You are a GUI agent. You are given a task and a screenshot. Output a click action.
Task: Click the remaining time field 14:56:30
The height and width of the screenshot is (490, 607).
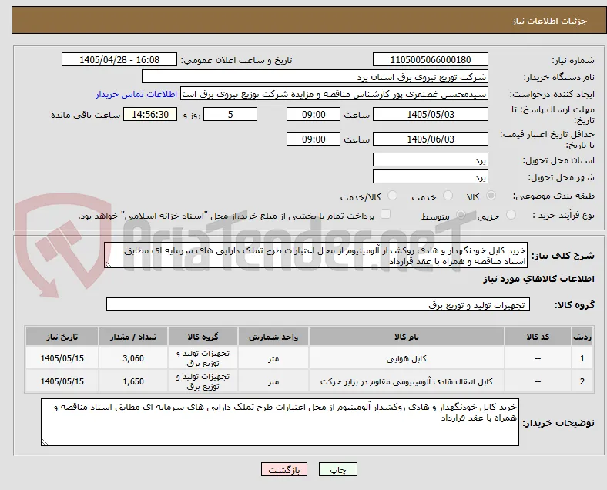(150, 115)
